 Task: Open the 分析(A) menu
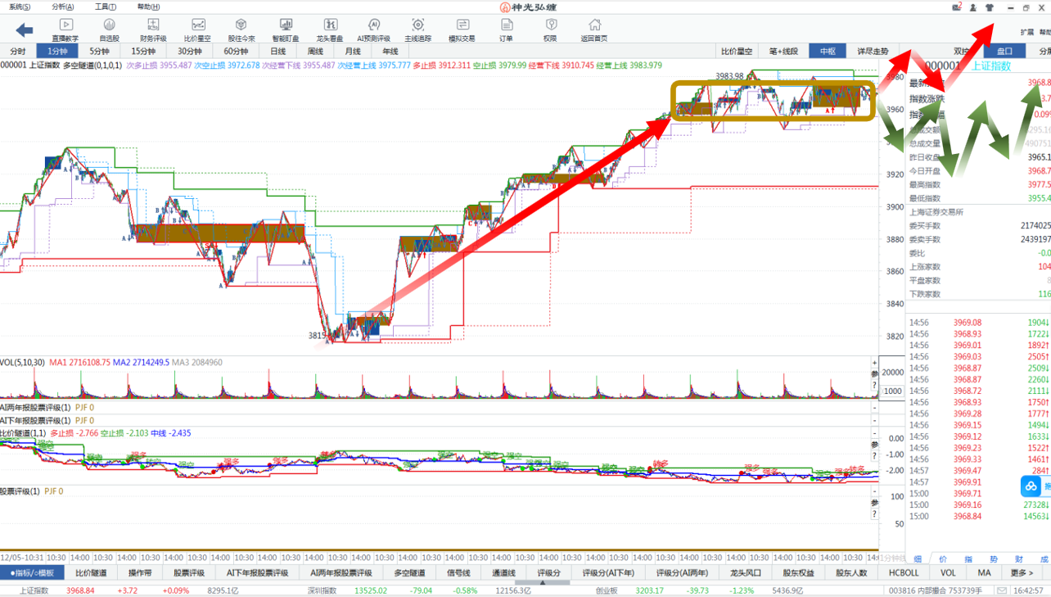click(62, 7)
